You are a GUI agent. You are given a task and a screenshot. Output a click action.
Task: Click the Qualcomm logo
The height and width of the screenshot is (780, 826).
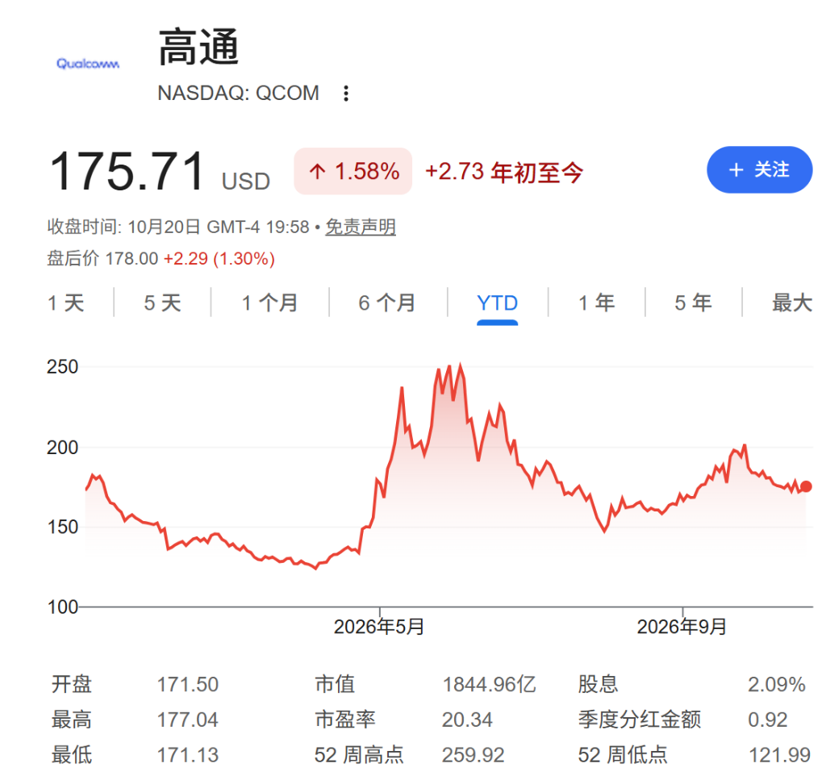point(88,64)
